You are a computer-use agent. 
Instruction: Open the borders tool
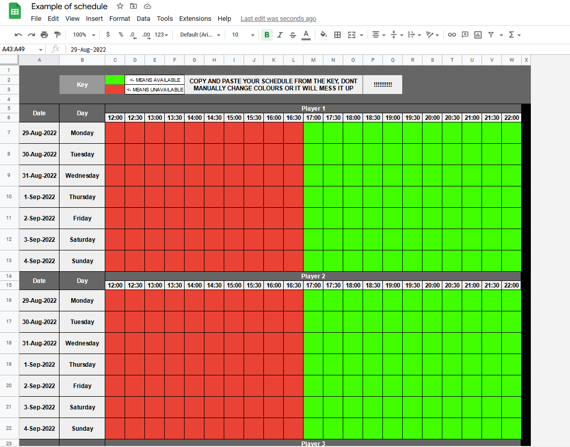337,35
